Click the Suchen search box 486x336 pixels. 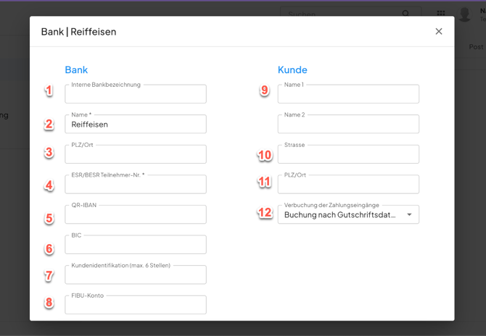click(341, 13)
